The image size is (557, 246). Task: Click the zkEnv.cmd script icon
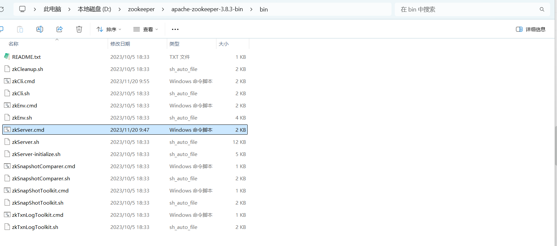[x=7, y=105]
